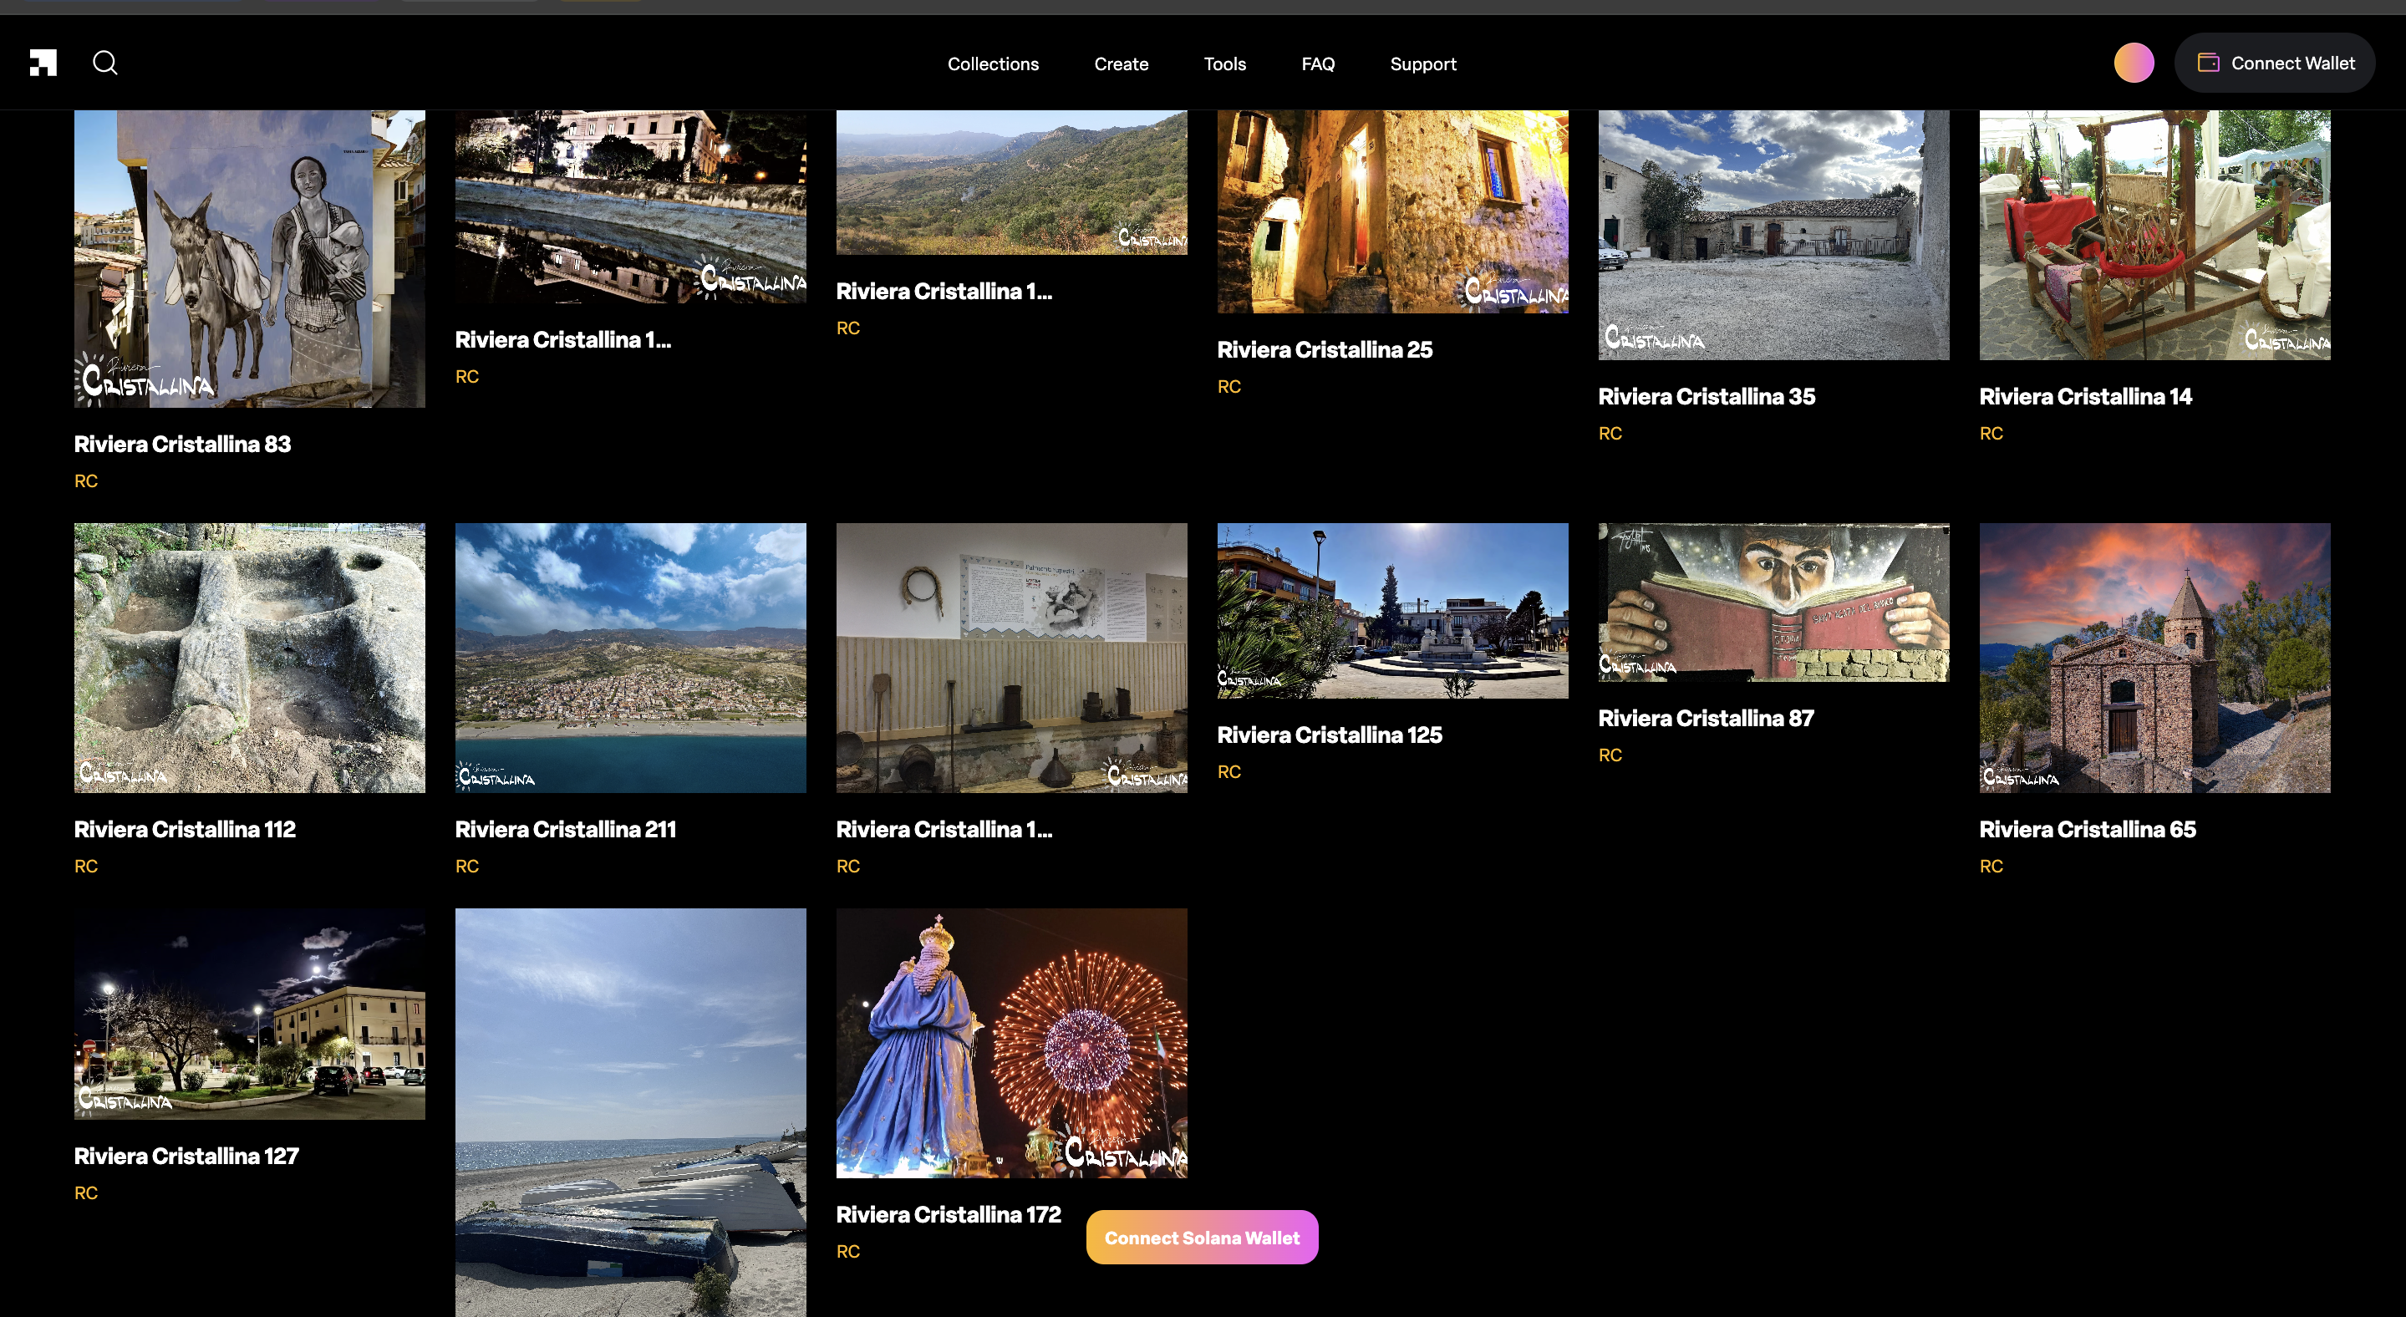Click the title Riviera Cristallina 35
Image resolution: width=2406 pixels, height=1317 pixels.
click(1707, 396)
